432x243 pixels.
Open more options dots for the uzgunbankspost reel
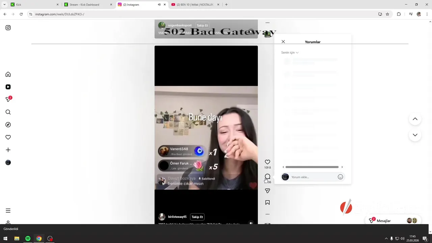point(267,23)
